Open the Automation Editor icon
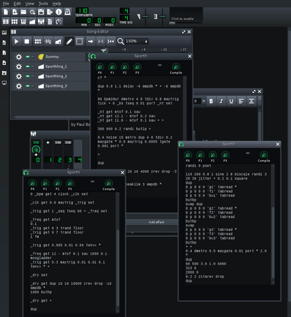Viewport: 291px width, 317px height. tap(32, 21)
